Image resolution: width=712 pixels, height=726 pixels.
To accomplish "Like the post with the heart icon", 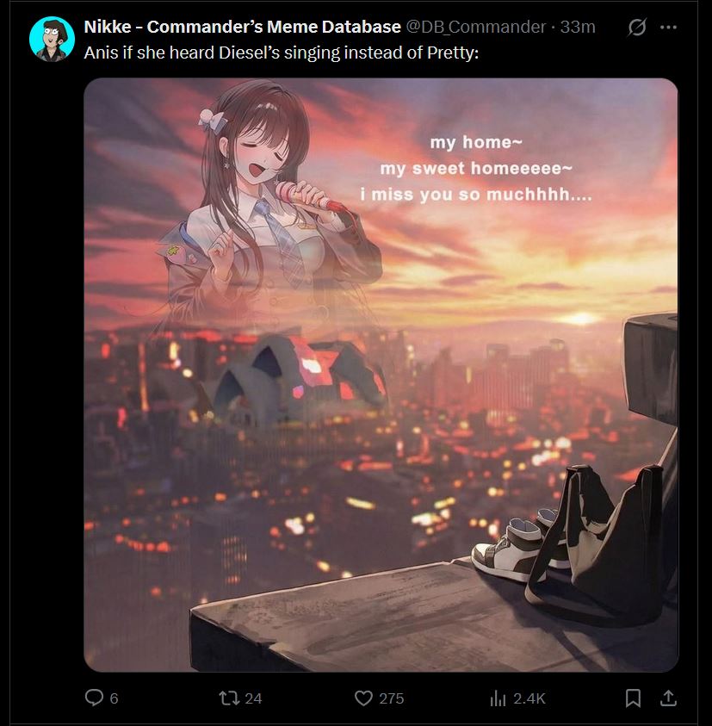I will [363, 698].
